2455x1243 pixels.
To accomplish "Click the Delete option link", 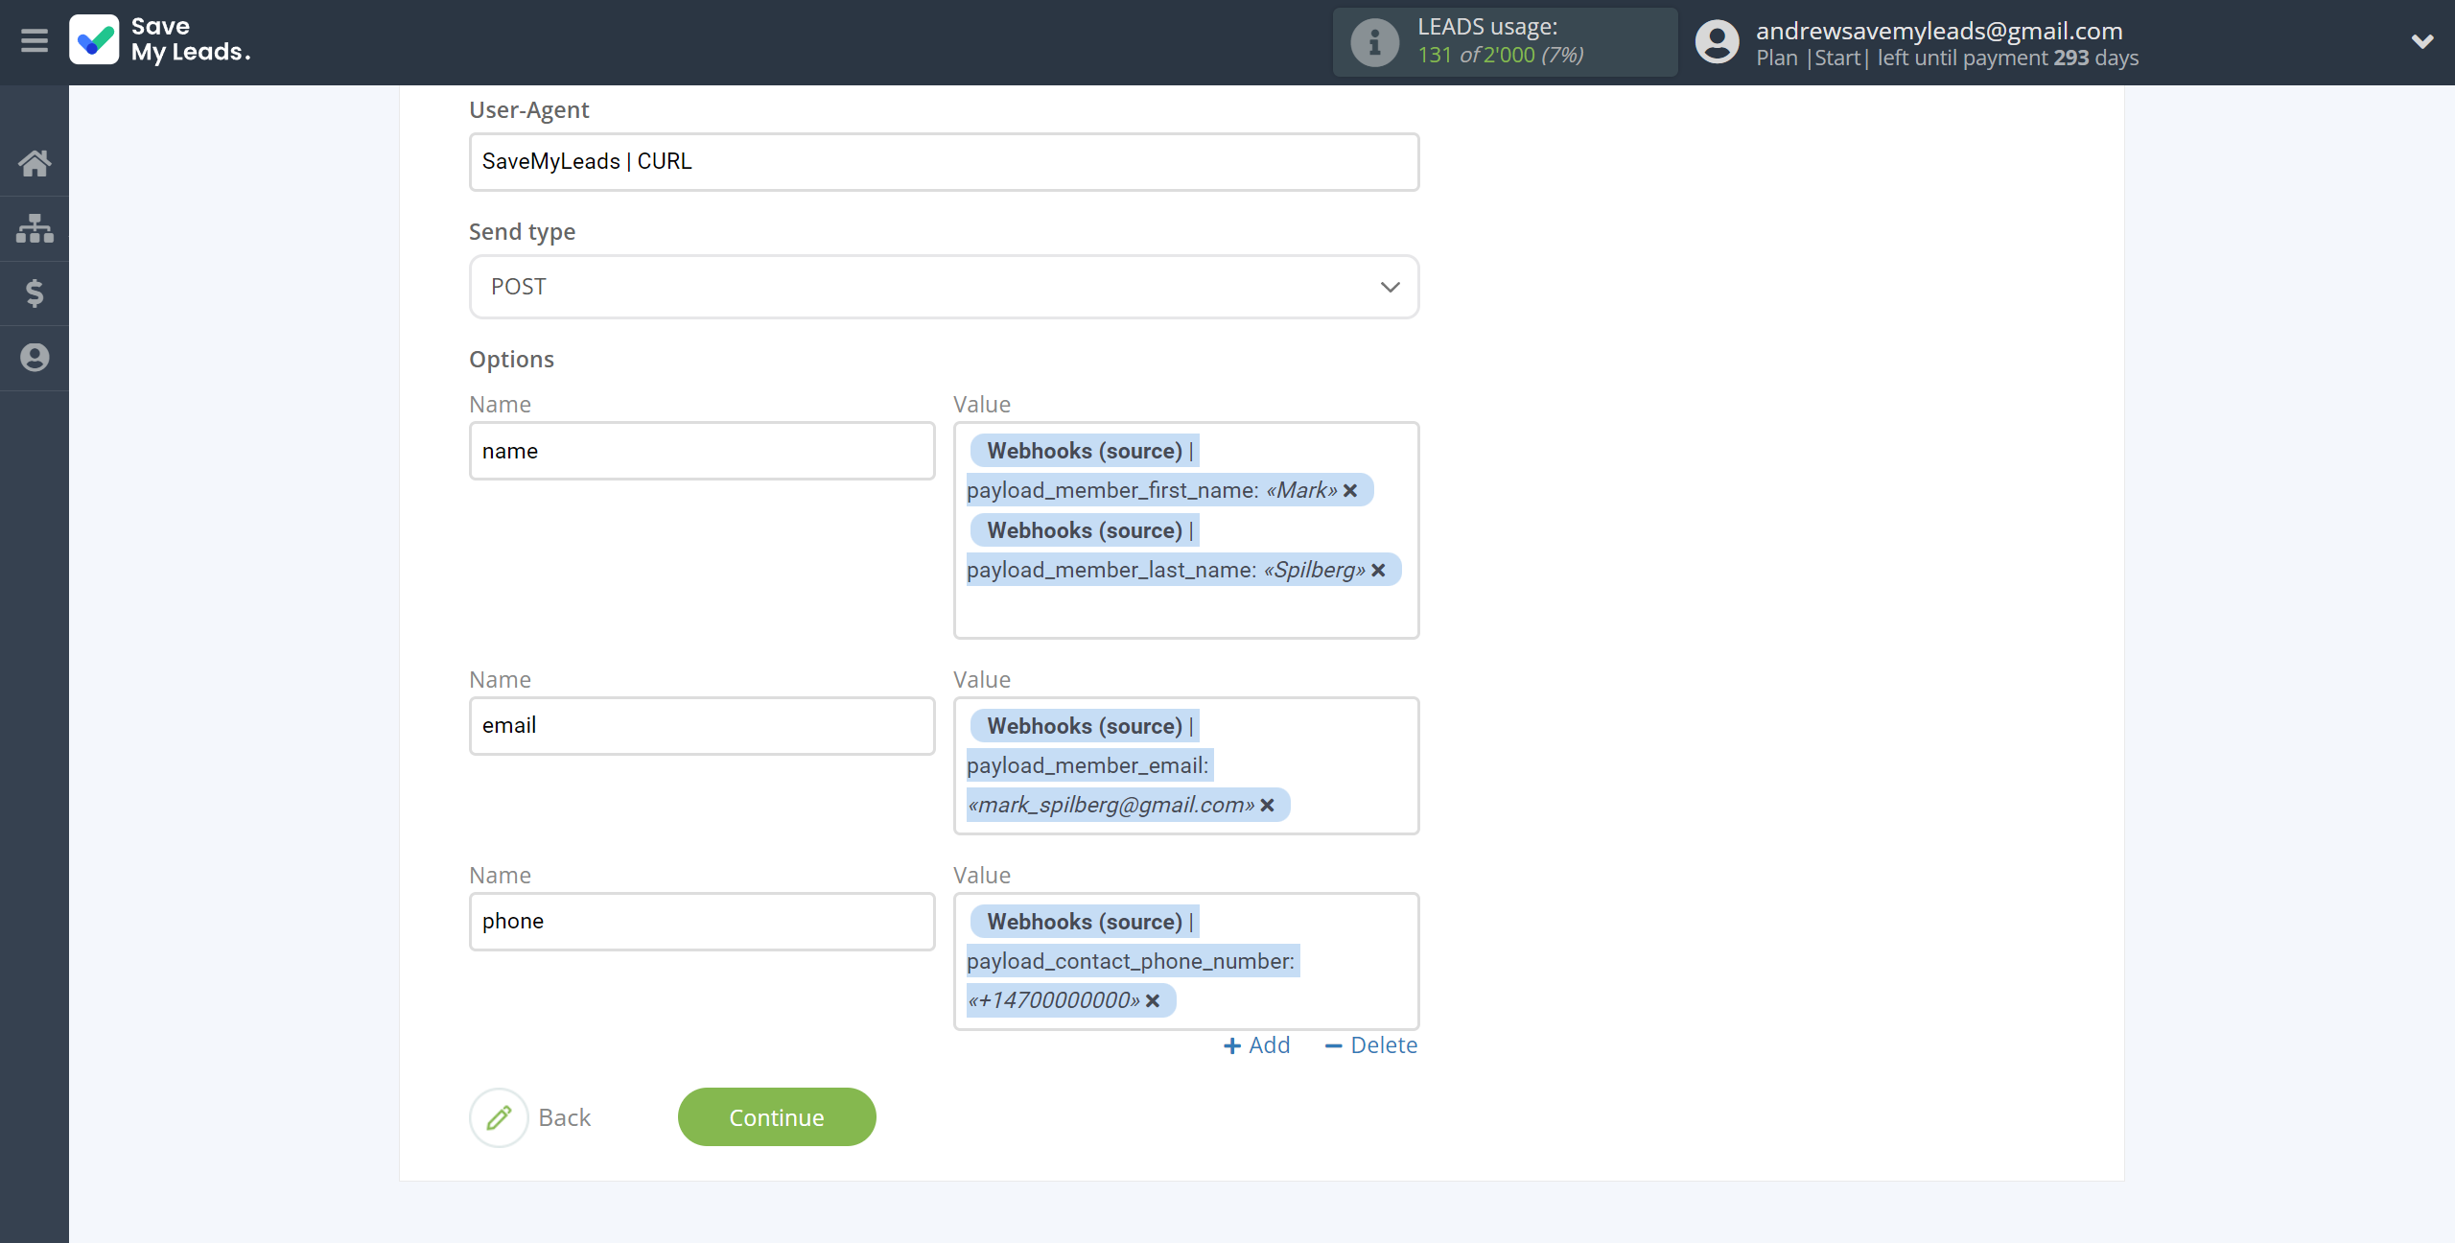I will (1370, 1045).
